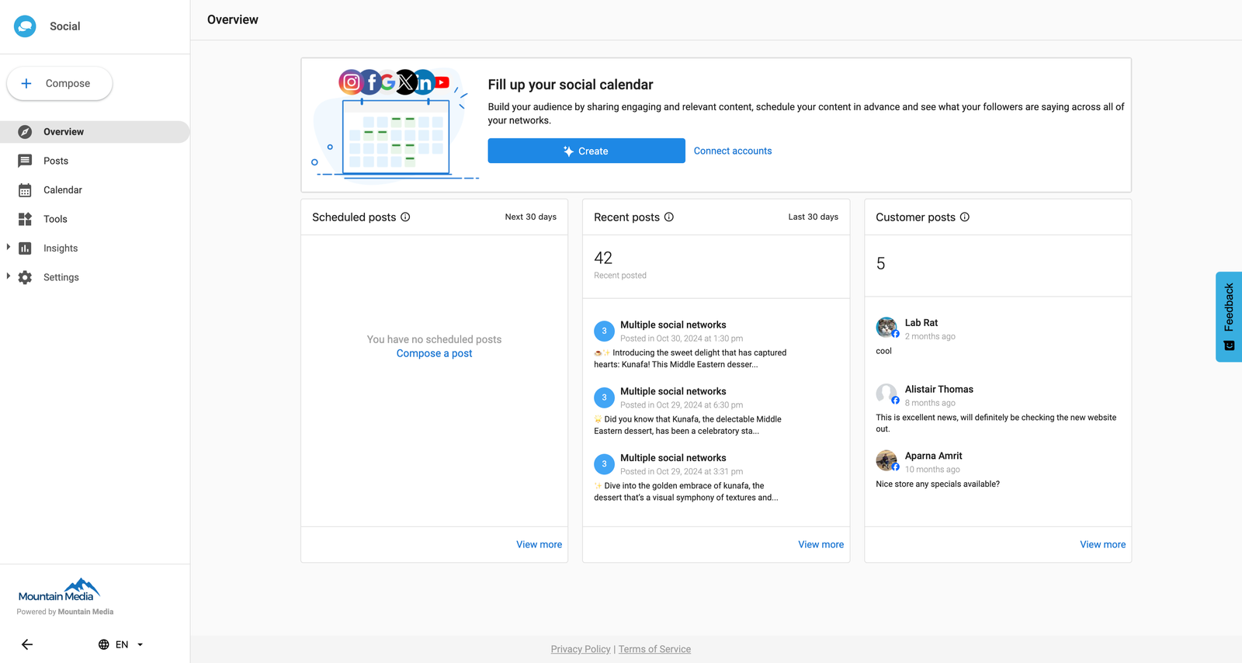Expand the Settings menu arrow
The width and height of the screenshot is (1242, 663).
pos(9,276)
